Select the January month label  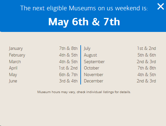tap(16, 49)
